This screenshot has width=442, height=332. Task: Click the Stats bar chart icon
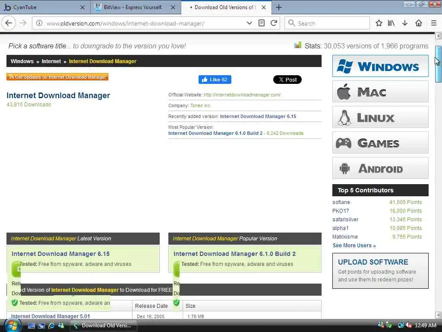pos(298,45)
